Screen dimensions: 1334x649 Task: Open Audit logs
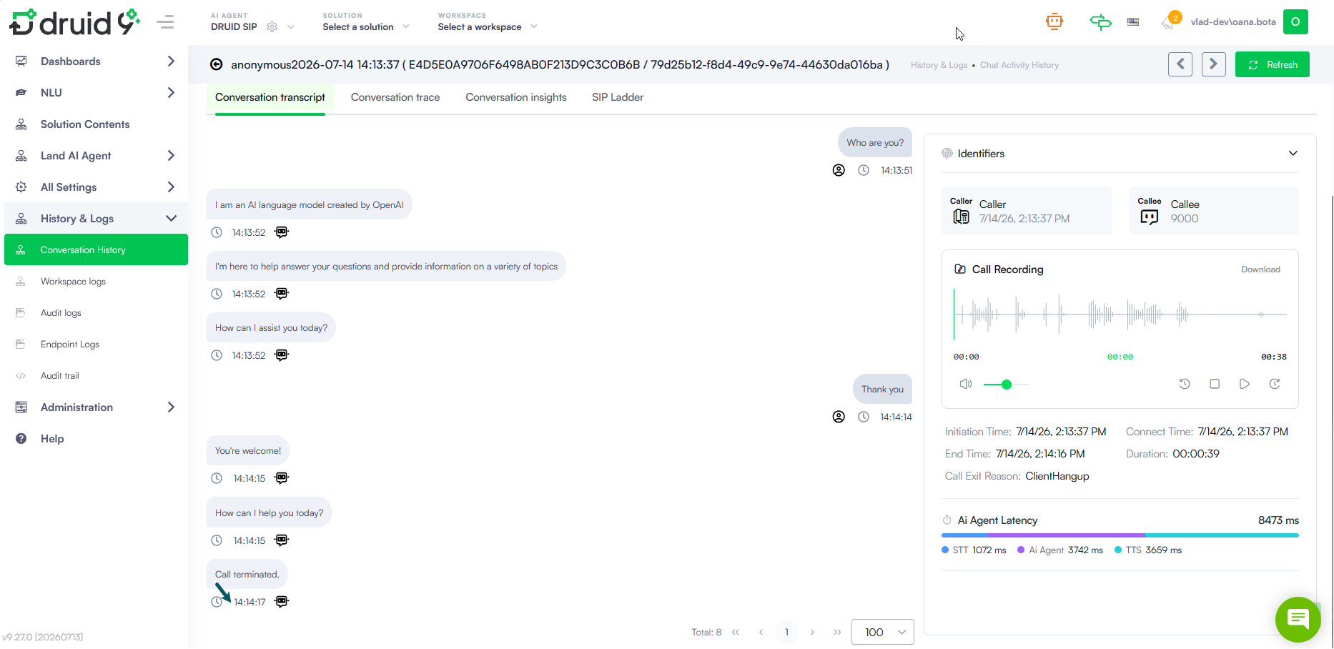tap(96, 313)
